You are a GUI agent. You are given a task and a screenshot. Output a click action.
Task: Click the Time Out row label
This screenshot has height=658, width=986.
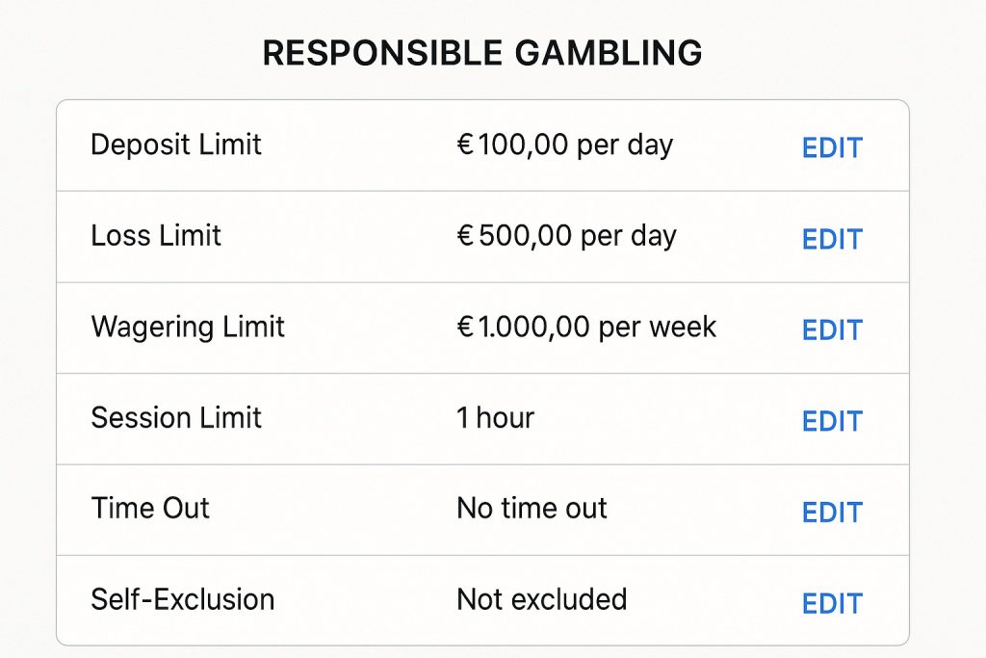[x=149, y=508]
